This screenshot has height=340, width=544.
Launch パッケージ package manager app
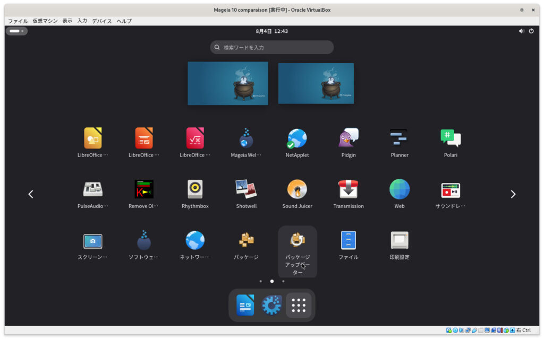pos(246,240)
